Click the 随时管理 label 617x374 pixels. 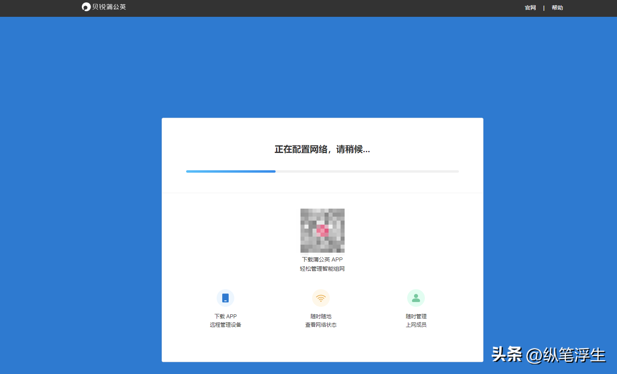(416, 316)
